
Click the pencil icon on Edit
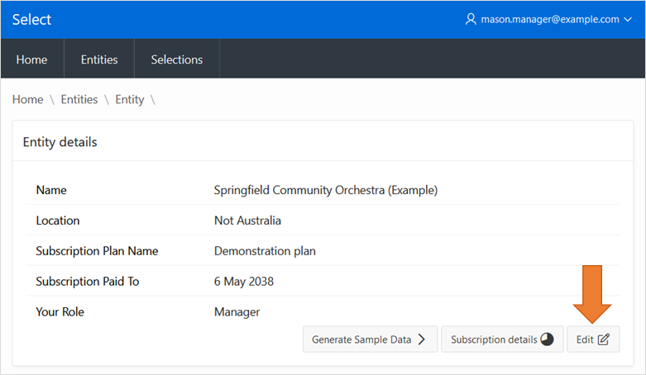604,339
